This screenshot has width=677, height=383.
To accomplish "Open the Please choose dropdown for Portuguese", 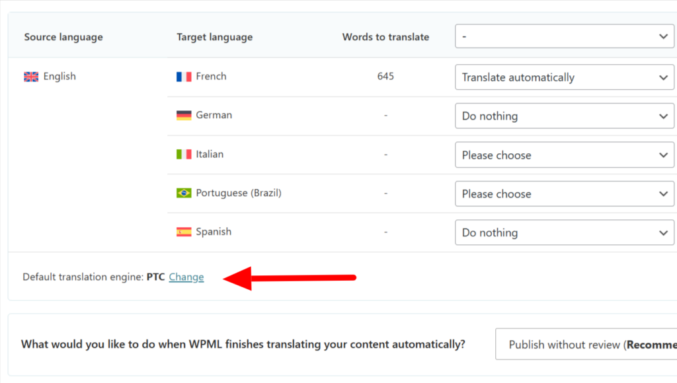I will click(564, 193).
